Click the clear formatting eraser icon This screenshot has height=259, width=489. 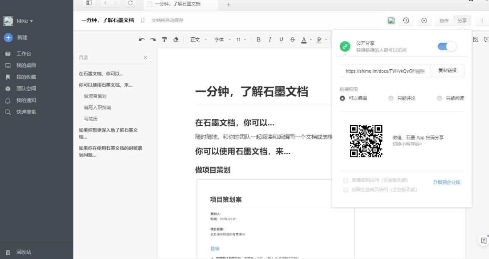tap(175, 40)
